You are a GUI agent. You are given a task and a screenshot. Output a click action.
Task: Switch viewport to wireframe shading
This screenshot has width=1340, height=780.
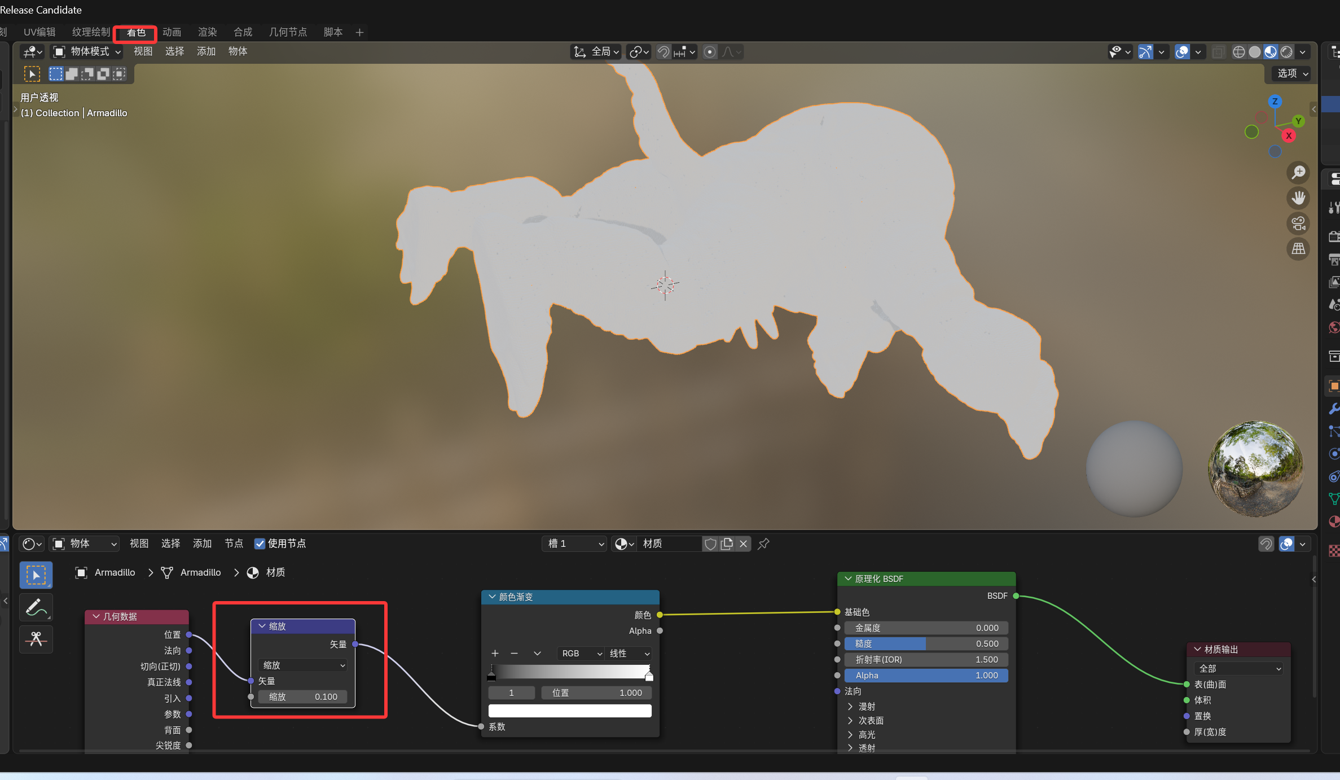click(1238, 52)
